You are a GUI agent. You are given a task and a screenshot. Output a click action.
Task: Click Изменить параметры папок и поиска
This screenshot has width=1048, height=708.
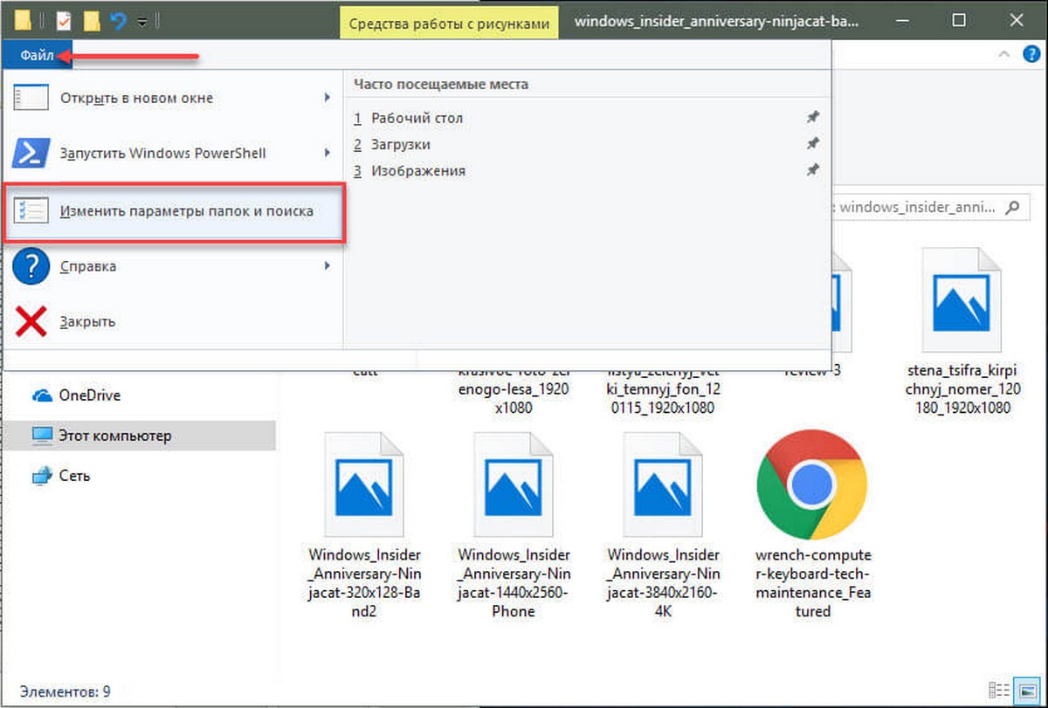coord(176,212)
